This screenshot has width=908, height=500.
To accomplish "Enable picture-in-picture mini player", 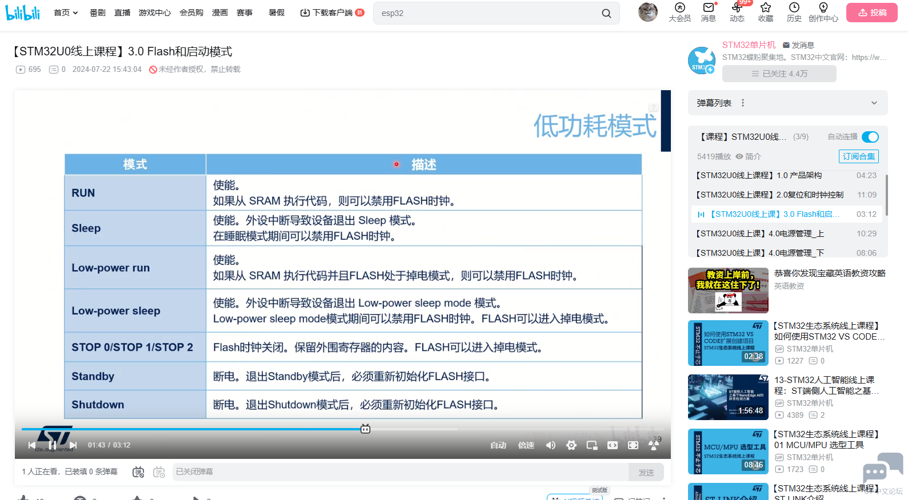I will (x=592, y=445).
